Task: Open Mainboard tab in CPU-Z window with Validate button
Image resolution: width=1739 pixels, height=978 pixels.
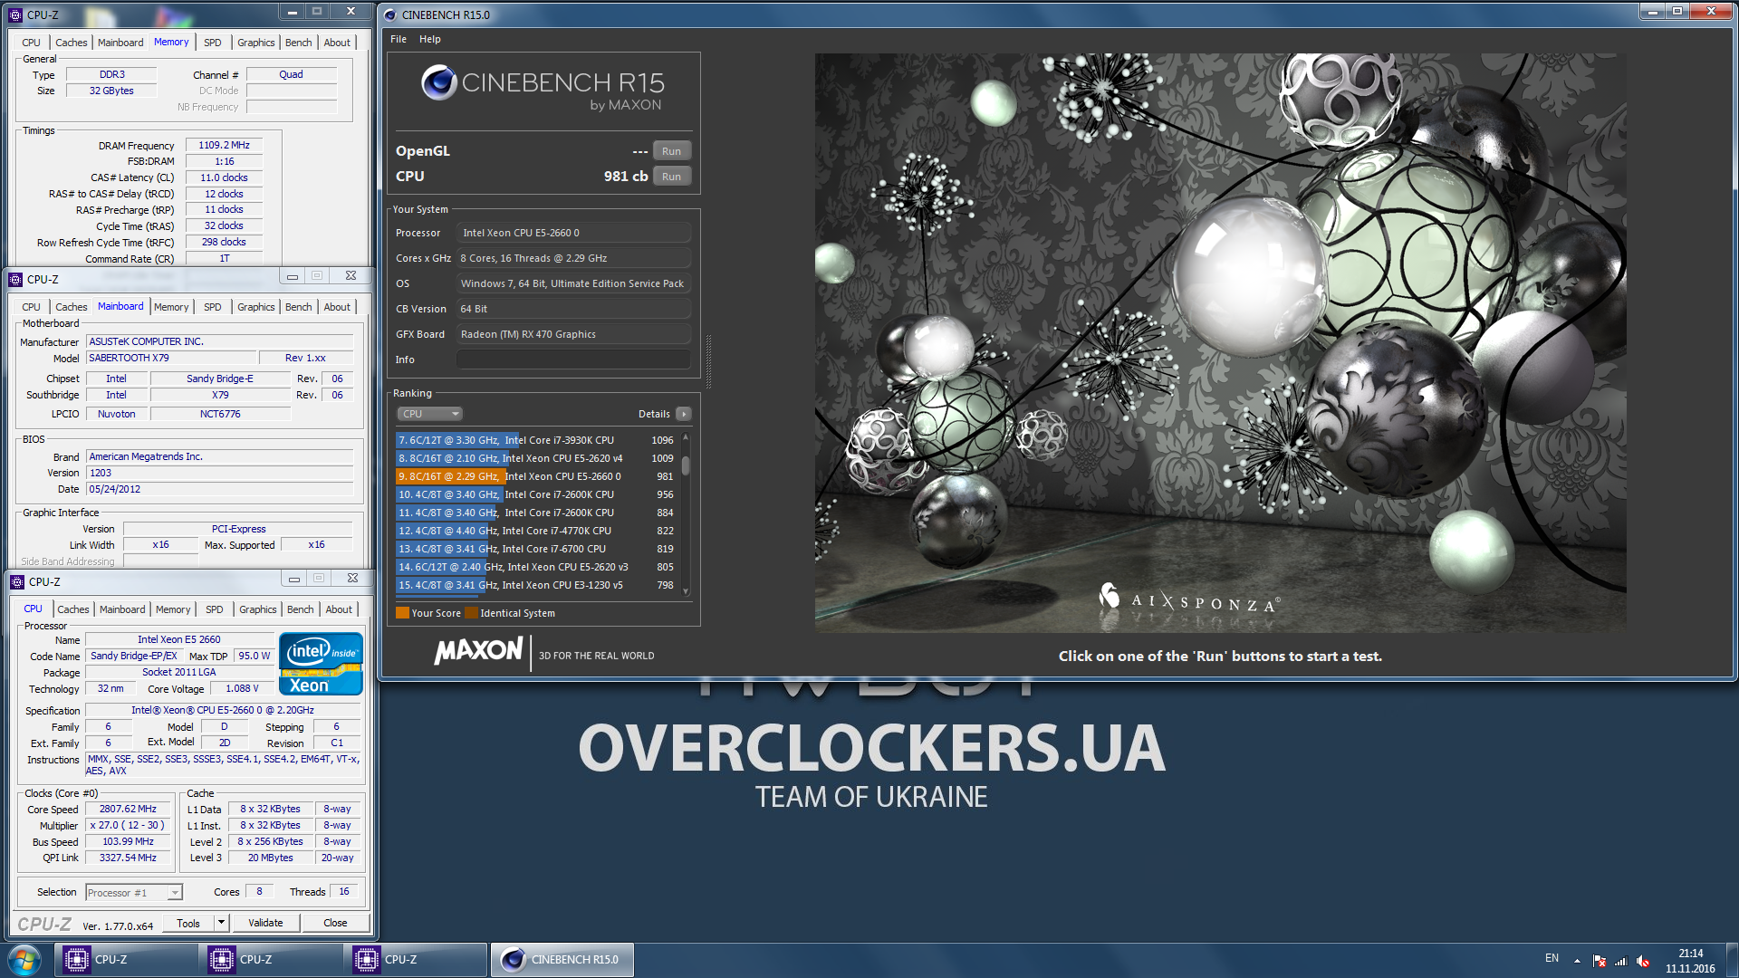Action: coord(122,609)
